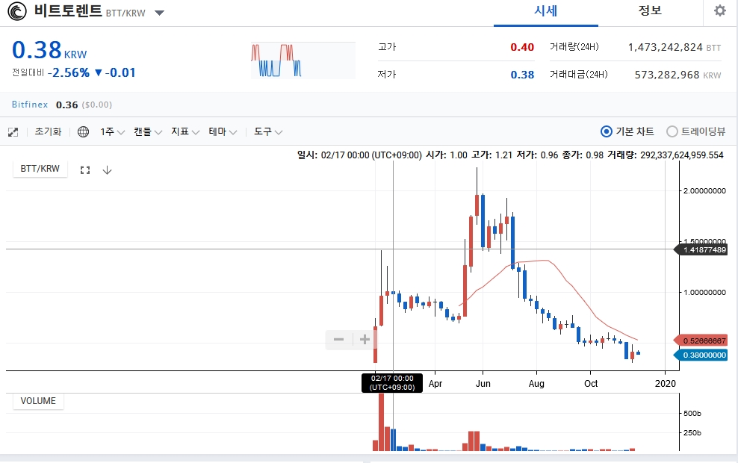Viewport: 738px width, 463px height.
Task: Click the Oct label on time axis
Action: click(x=591, y=384)
